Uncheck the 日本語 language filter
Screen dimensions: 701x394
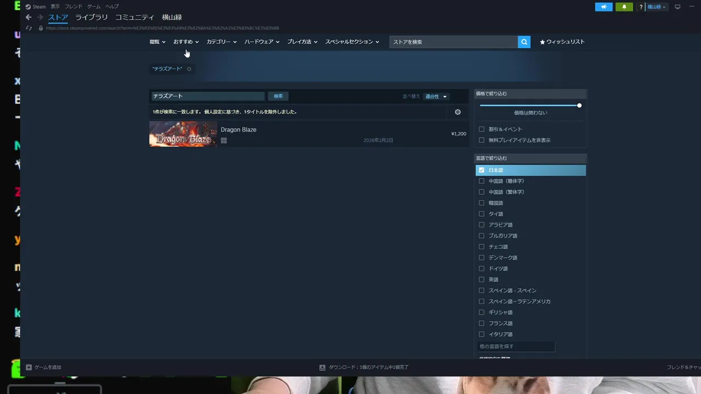click(481, 170)
